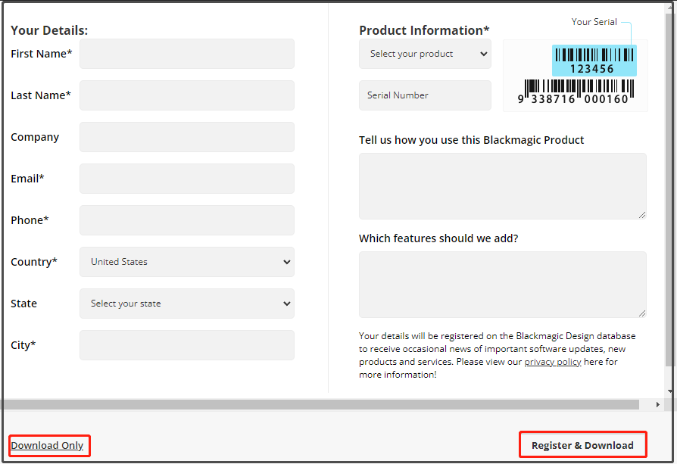The height and width of the screenshot is (464, 677).
Task: Open the privacy policy link
Action: pos(552,362)
